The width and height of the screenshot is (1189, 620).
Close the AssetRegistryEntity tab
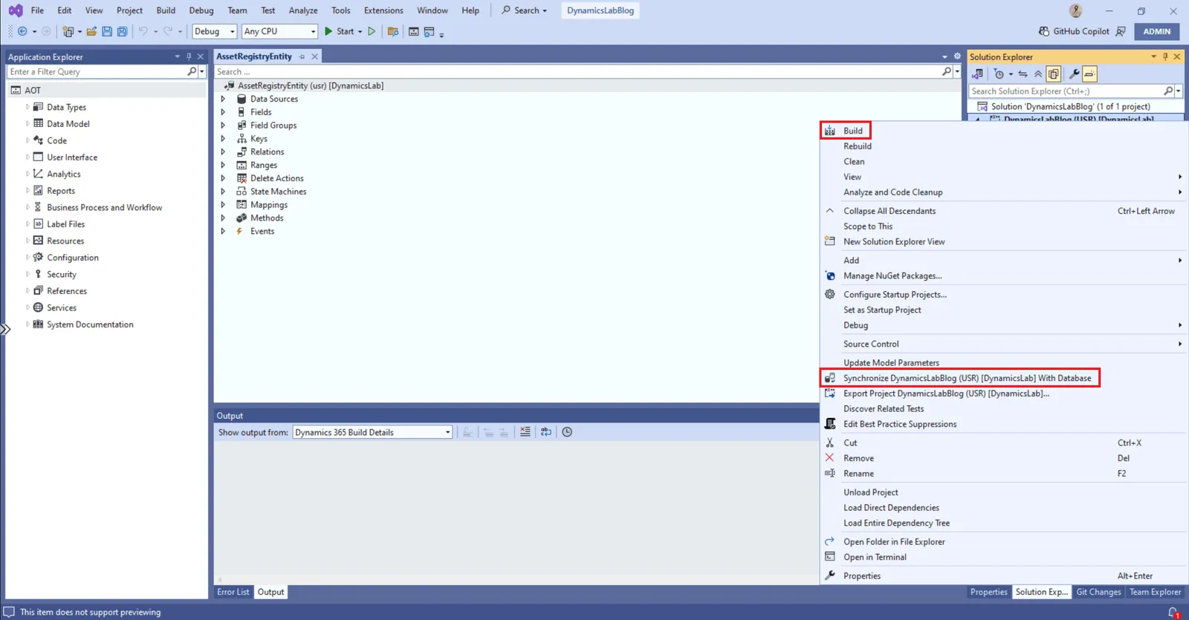pyautogui.click(x=315, y=56)
